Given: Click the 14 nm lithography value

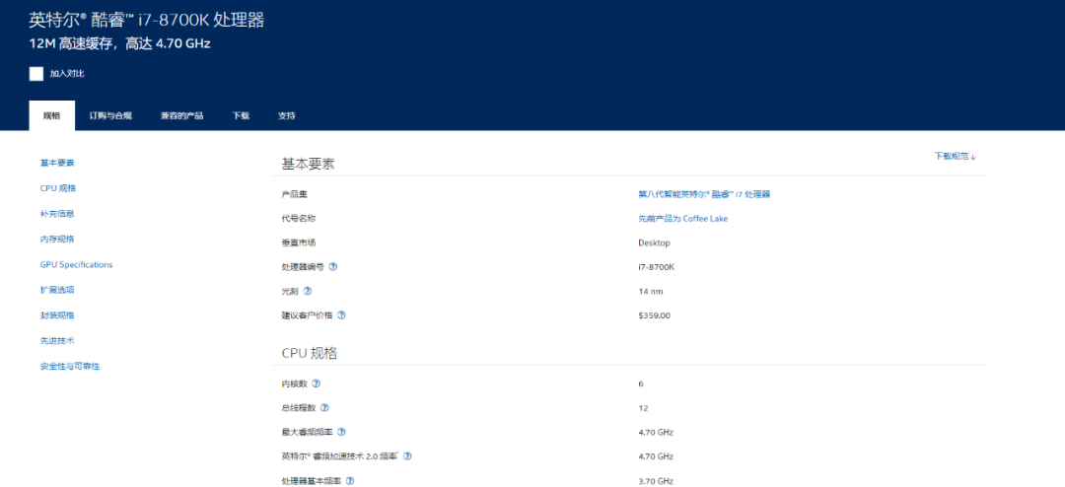Looking at the screenshot, I should pyautogui.click(x=651, y=292).
